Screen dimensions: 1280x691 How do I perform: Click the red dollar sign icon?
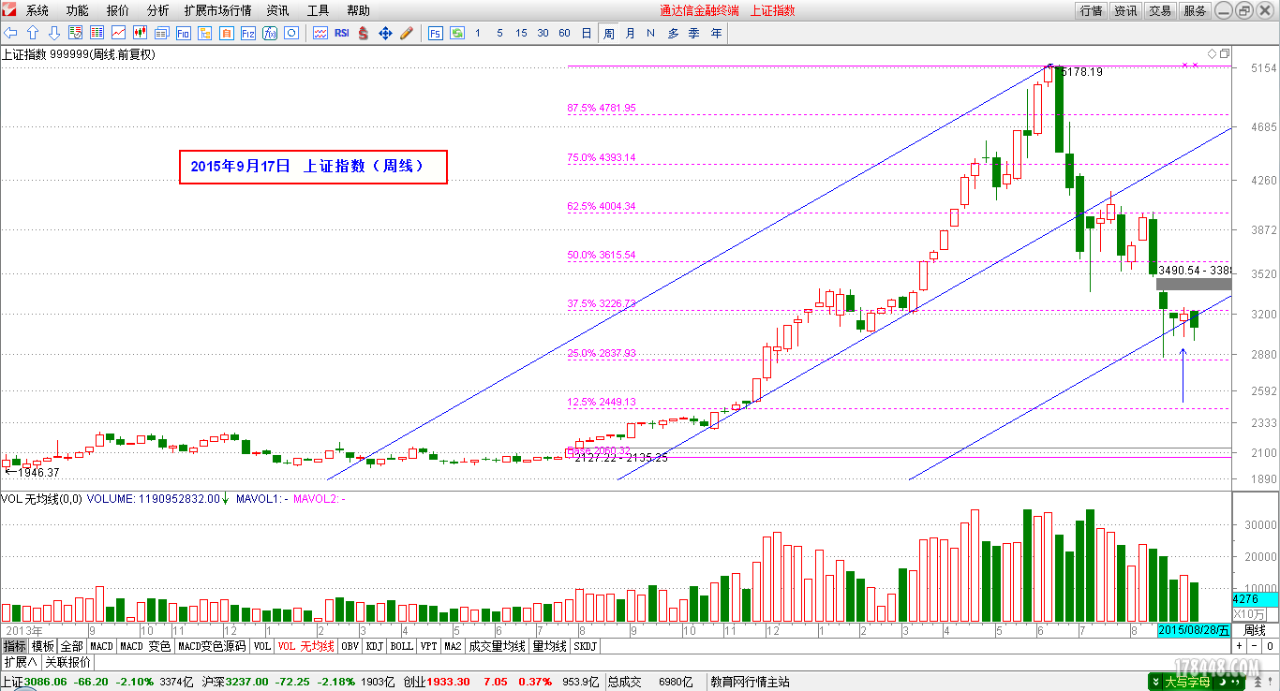pyautogui.click(x=363, y=33)
